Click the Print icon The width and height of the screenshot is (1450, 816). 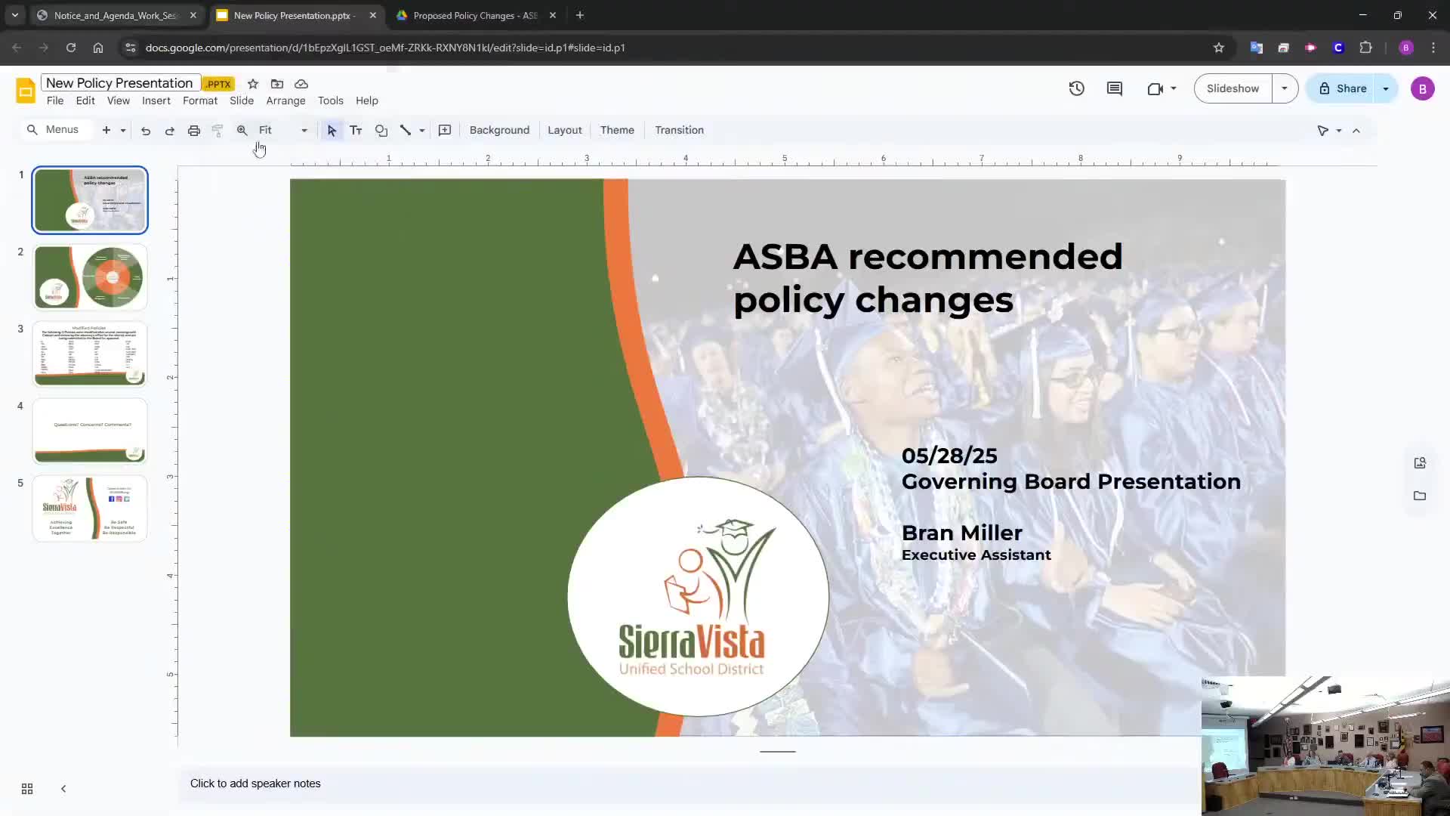pos(194,131)
